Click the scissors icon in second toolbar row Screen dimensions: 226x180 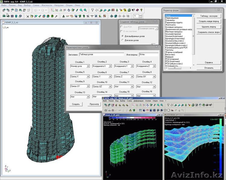click(x=28, y=16)
